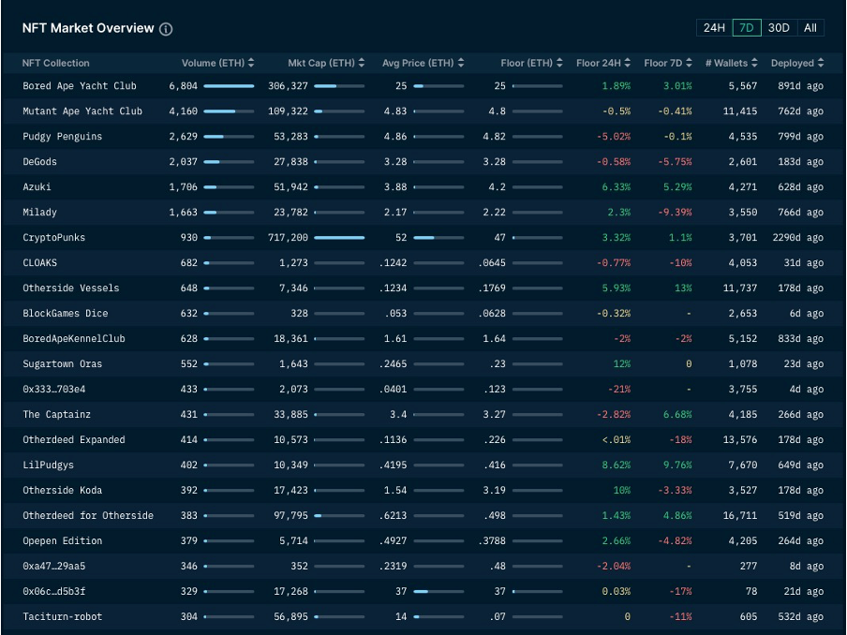Click the 2290d ago deployed value
Viewport: 847px width, 635px height.
tap(798, 238)
